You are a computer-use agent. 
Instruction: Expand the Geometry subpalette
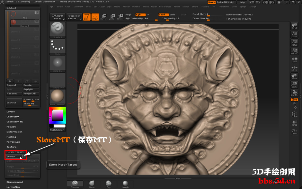click(x=13, y=117)
